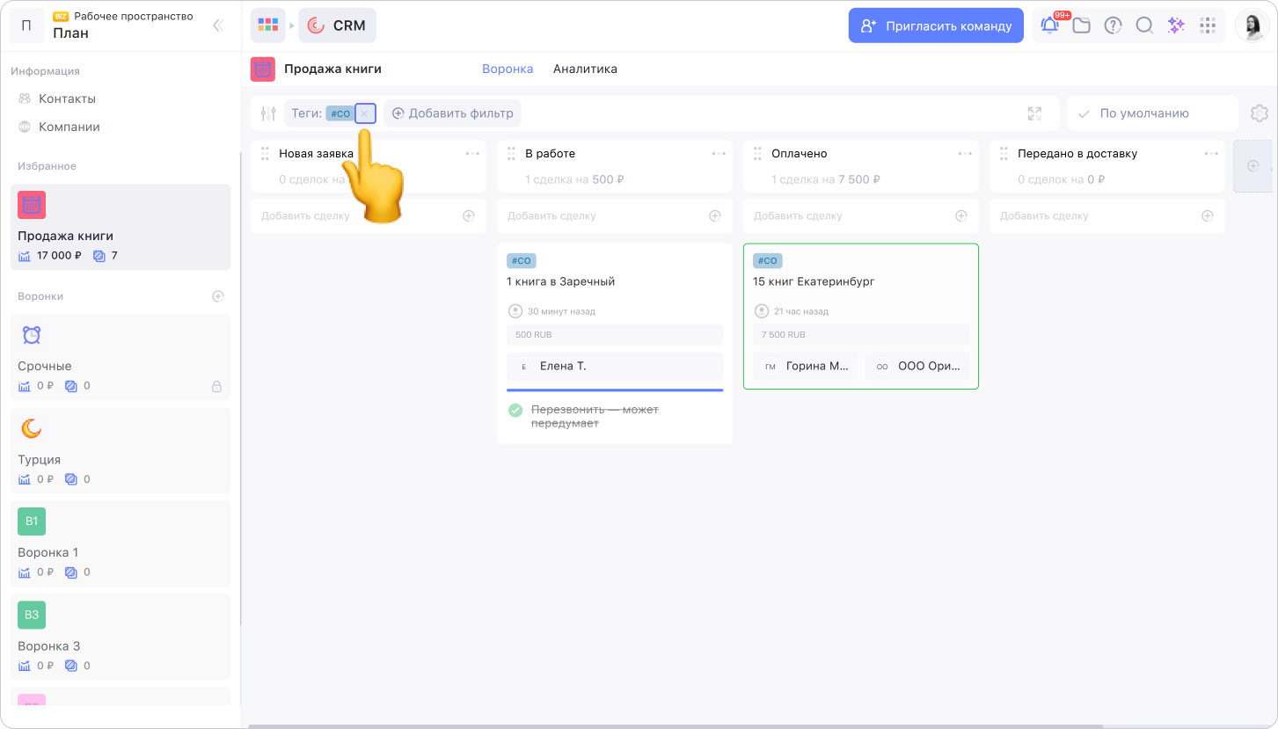Open the 'В работе' column options menu
Viewport: 1278px width, 729px height.
pyautogui.click(x=719, y=154)
